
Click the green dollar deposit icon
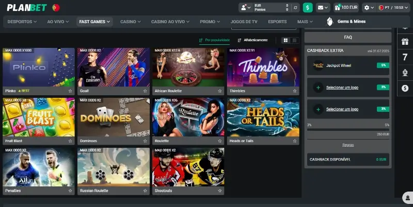(x=308, y=8)
